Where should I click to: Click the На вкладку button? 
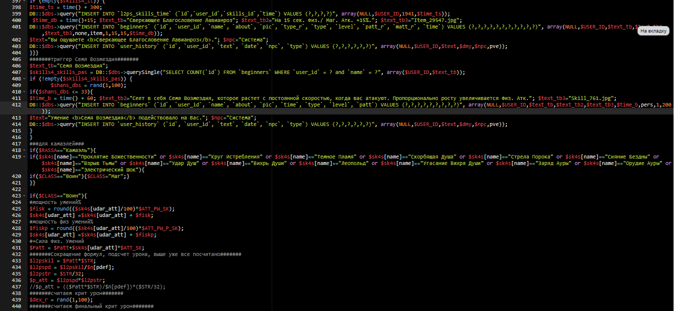[653, 31]
